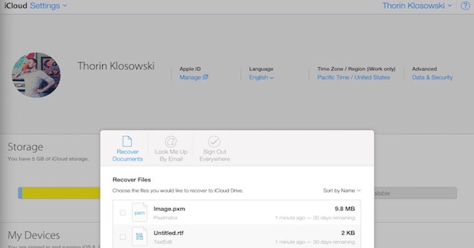
Task: Click the Pacific Time / United States link
Action: point(354,77)
